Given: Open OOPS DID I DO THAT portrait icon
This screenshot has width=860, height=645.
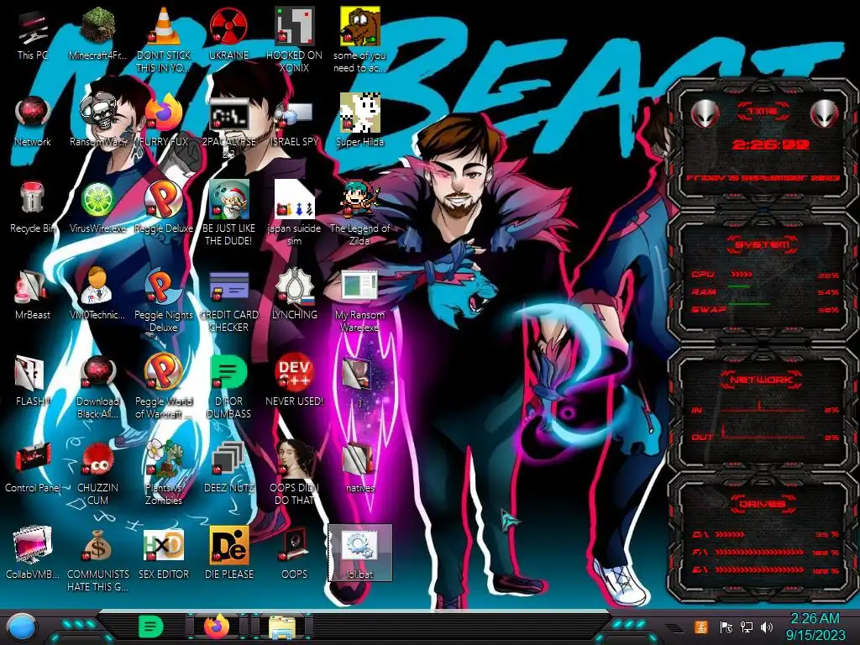Looking at the screenshot, I should [x=294, y=472].
